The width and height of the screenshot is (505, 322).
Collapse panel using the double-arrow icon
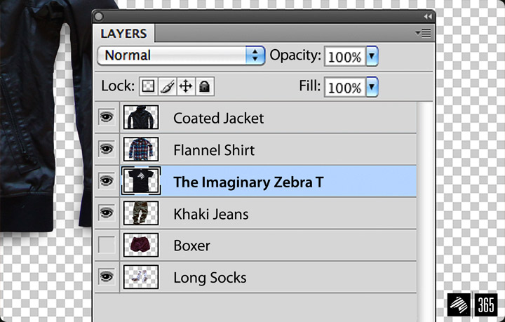(428, 16)
